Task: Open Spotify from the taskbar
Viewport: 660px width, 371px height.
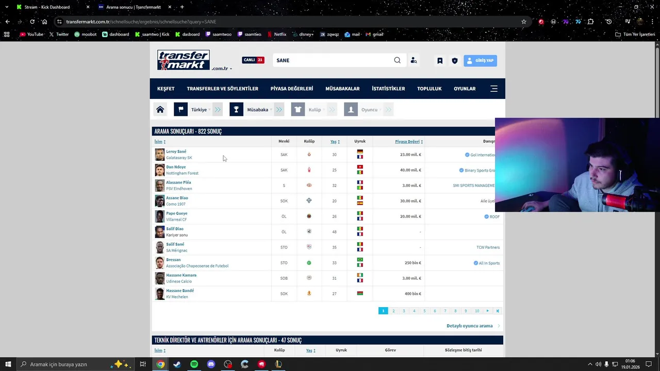Action: (194, 364)
